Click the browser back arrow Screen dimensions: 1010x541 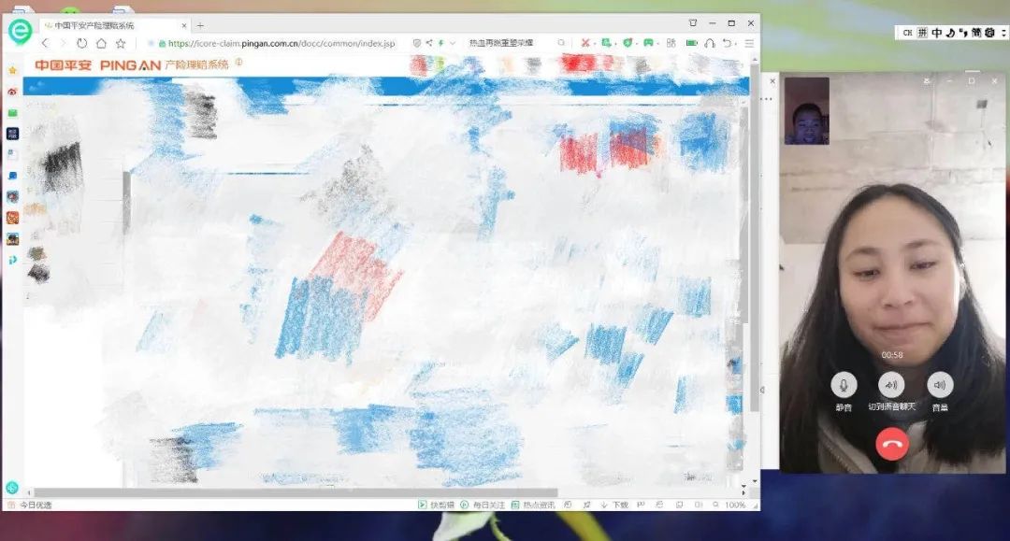(x=45, y=43)
